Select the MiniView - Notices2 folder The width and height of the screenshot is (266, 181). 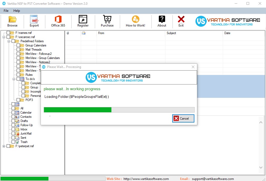(38, 62)
